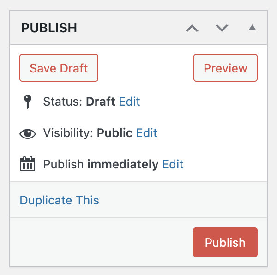Click the Visibility: label
The image size is (277, 275).
click(x=68, y=133)
